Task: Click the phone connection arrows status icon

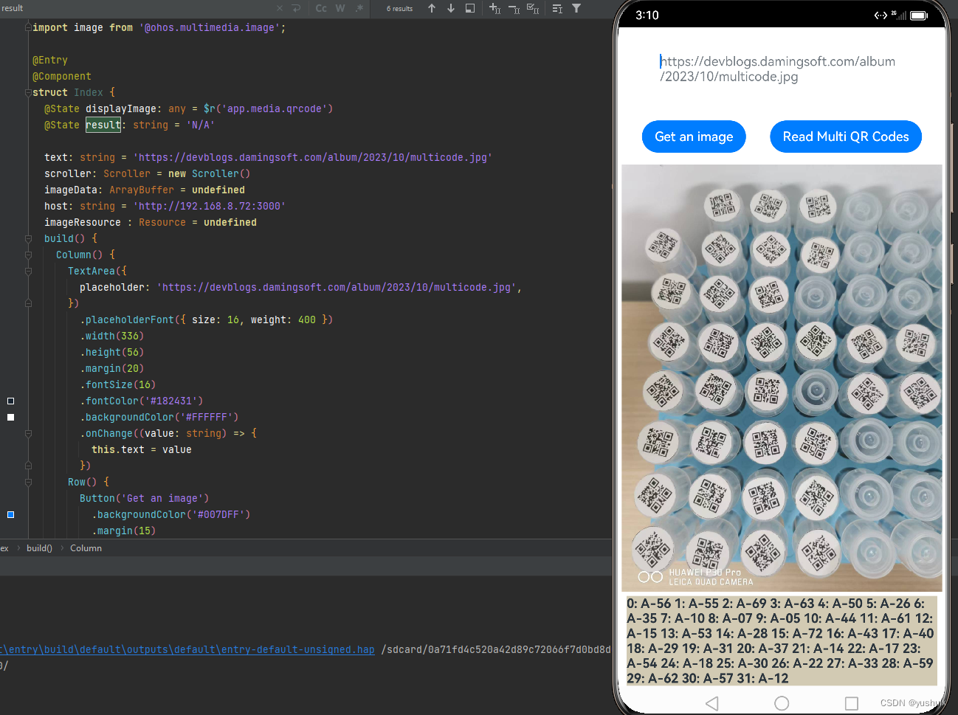Action: click(x=881, y=15)
